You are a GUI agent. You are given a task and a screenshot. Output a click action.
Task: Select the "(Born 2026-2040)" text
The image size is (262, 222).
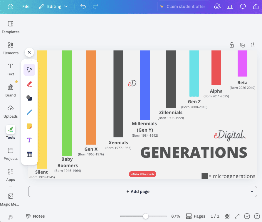(x=242, y=88)
